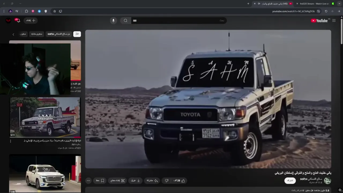Close the active YouTube browser tab
Image resolution: width=343 pixels, height=193 pixels.
(255, 4)
